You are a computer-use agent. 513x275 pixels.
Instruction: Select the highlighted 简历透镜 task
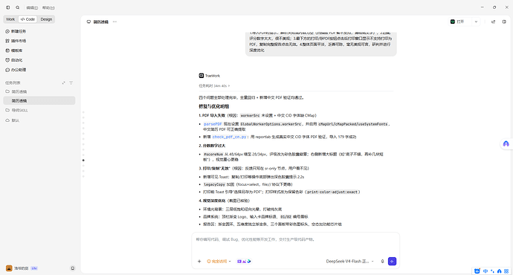[39, 100]
